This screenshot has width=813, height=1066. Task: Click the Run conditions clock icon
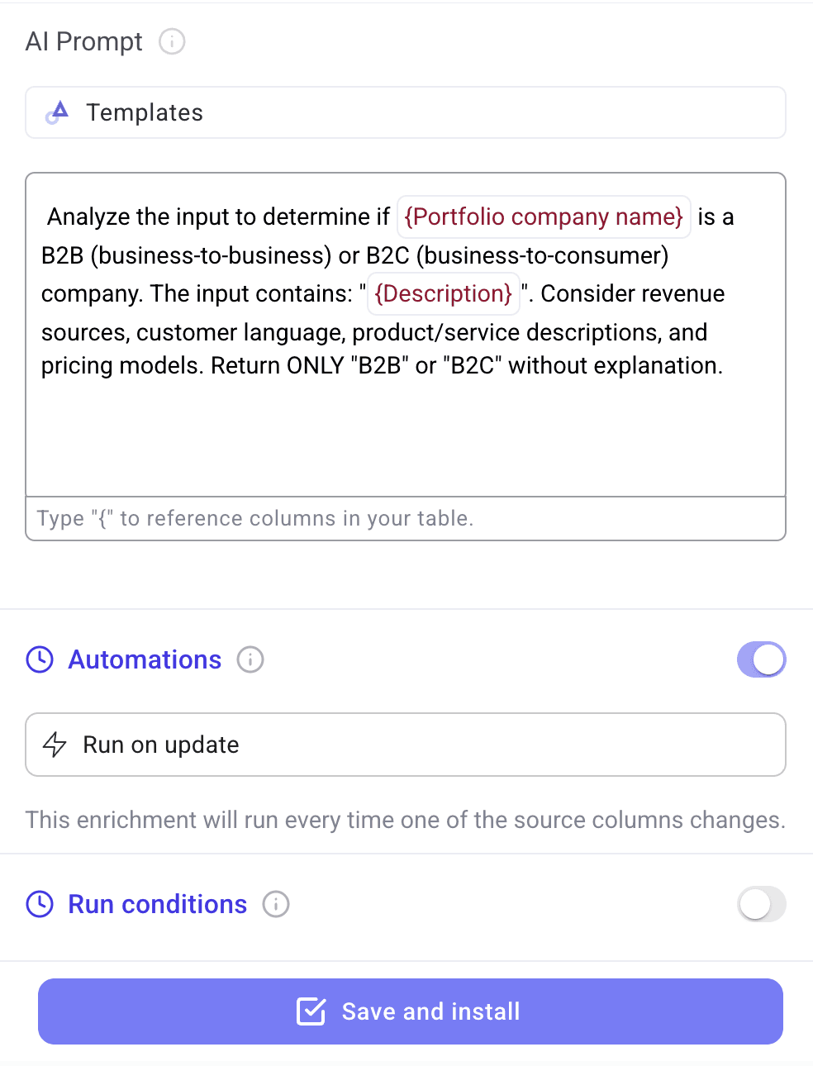(40, 904)
